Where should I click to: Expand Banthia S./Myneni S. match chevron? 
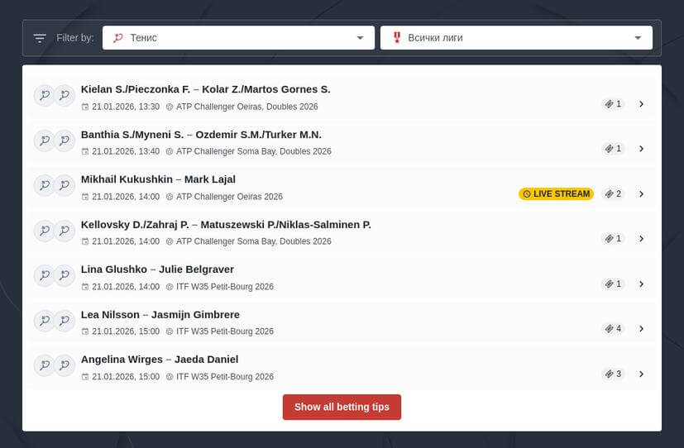642,149
